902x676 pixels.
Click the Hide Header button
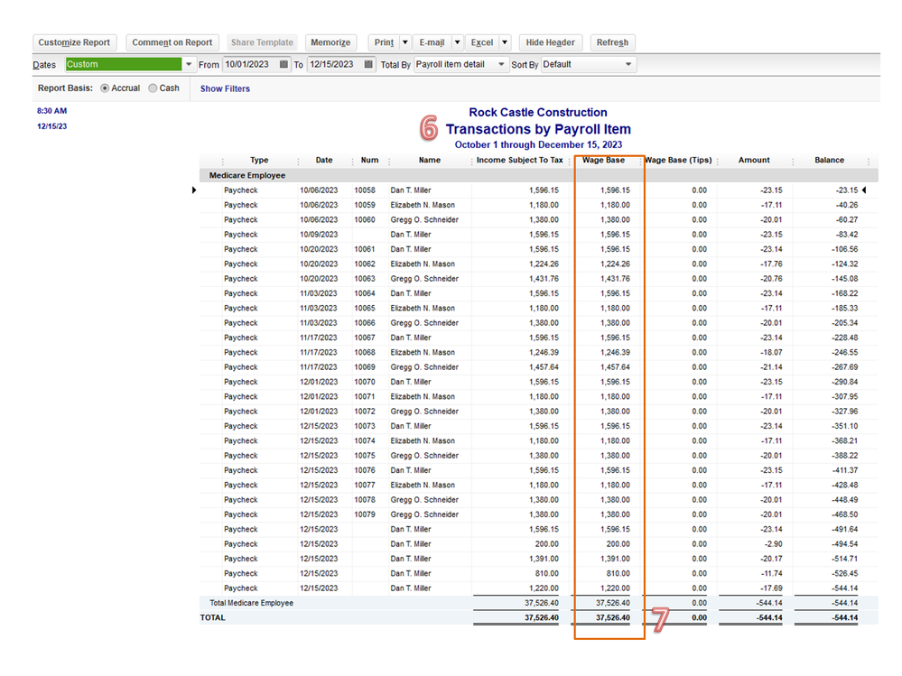pos(550,42)
